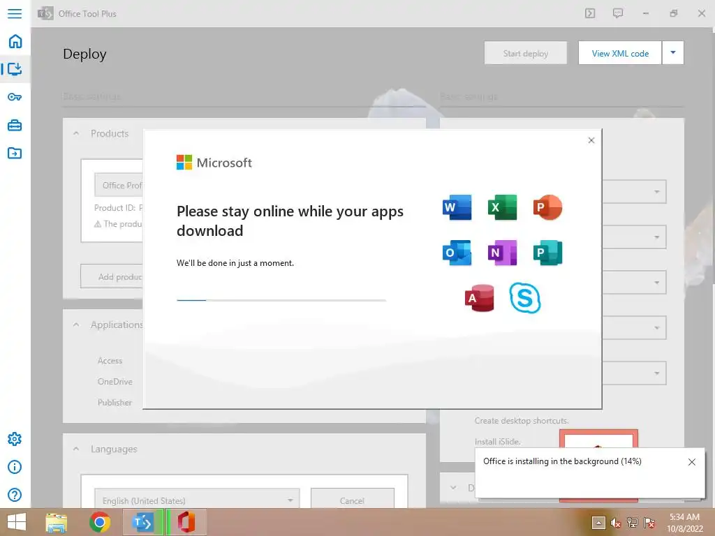Open the fifth right-panel settings dropdown
This screenshot has height=536, width=715.
634,373
